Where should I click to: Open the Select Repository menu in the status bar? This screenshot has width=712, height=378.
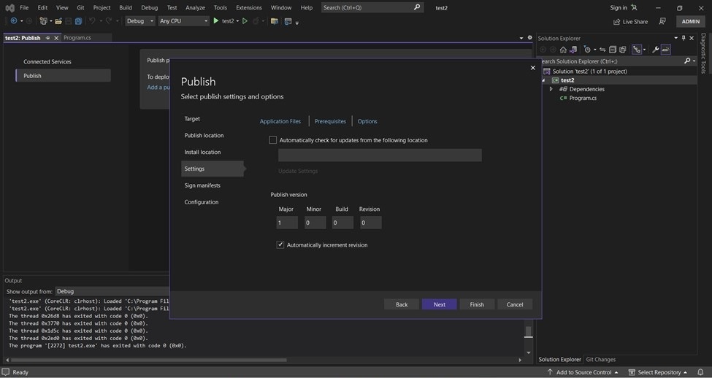657,372
